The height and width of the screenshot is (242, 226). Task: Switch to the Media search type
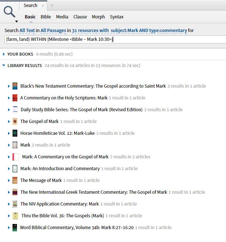click(62, 17)
